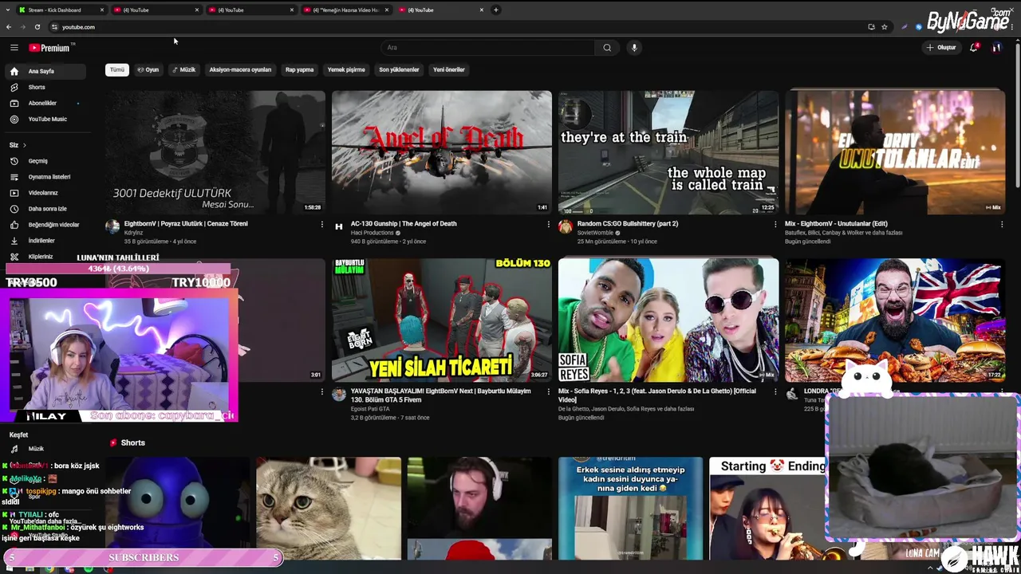Open options for Bayburtlu Mülayim video

(549, 392)
